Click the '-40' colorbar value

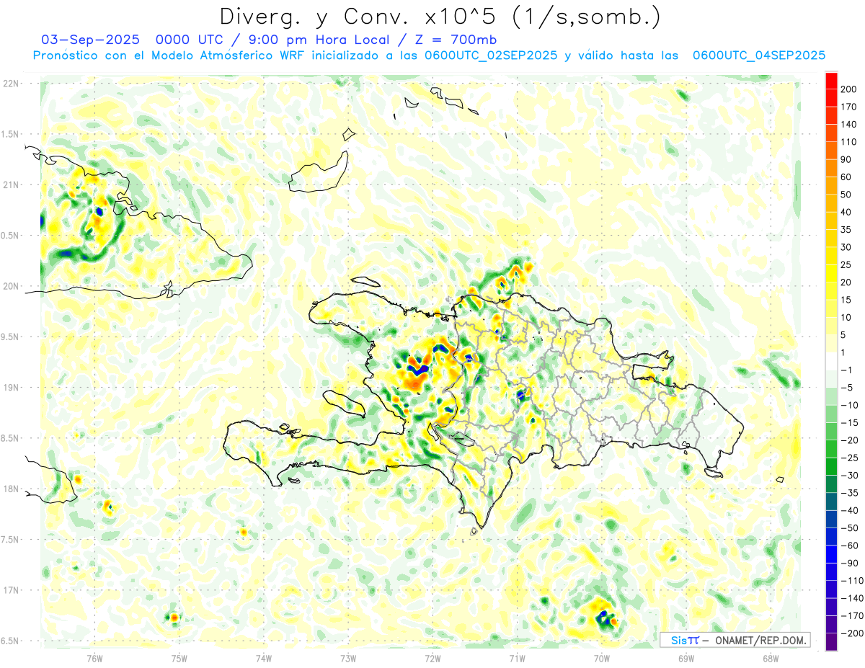848,510
